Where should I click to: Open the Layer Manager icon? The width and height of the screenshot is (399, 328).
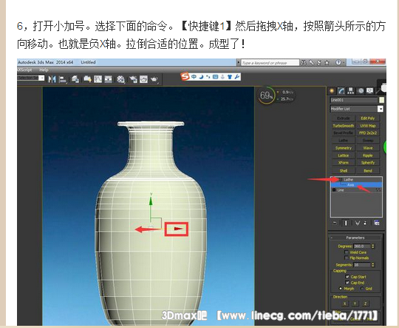pyautogui.click(x=75, y=79)
